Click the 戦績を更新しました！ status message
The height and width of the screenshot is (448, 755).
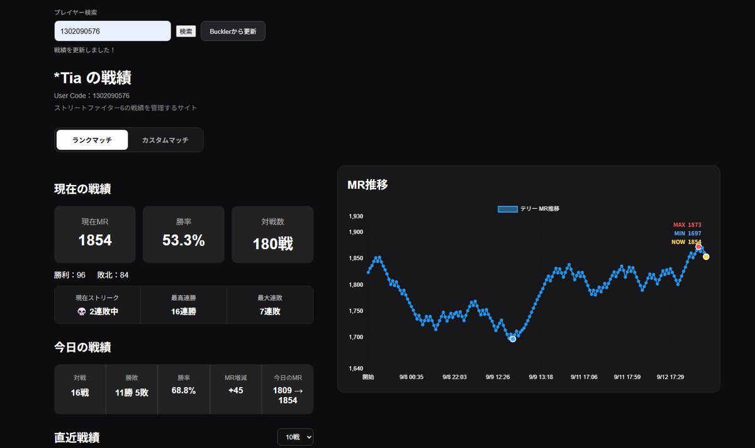click(x=85, y=50)
